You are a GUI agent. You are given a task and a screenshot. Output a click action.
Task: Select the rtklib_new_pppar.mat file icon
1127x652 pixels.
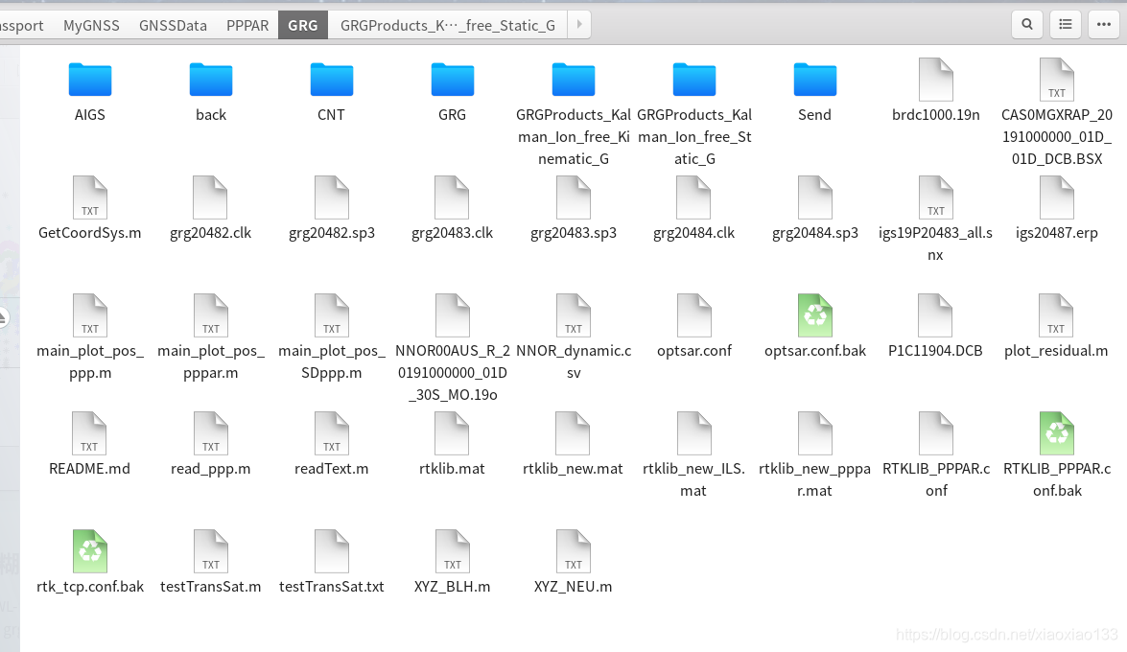815,433
